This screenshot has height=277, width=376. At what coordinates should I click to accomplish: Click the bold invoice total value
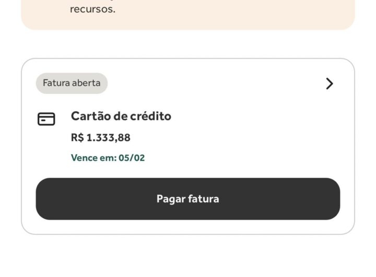tap(101, 137)
